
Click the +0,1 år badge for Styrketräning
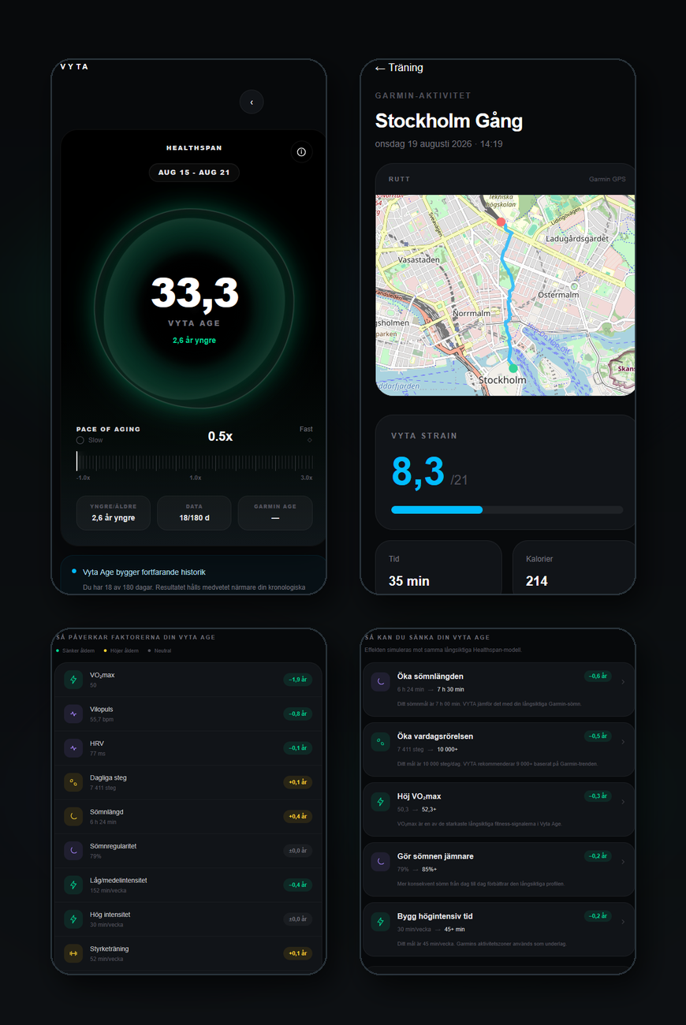click(x=298, y=953)
